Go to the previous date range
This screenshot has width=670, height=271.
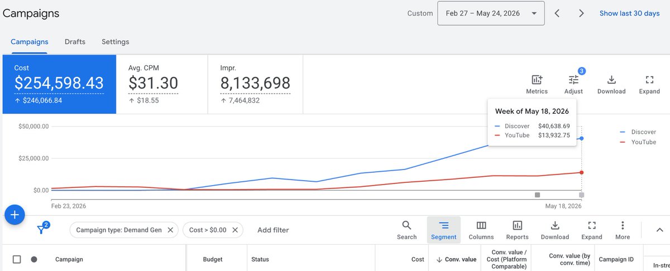coord(557,13)
